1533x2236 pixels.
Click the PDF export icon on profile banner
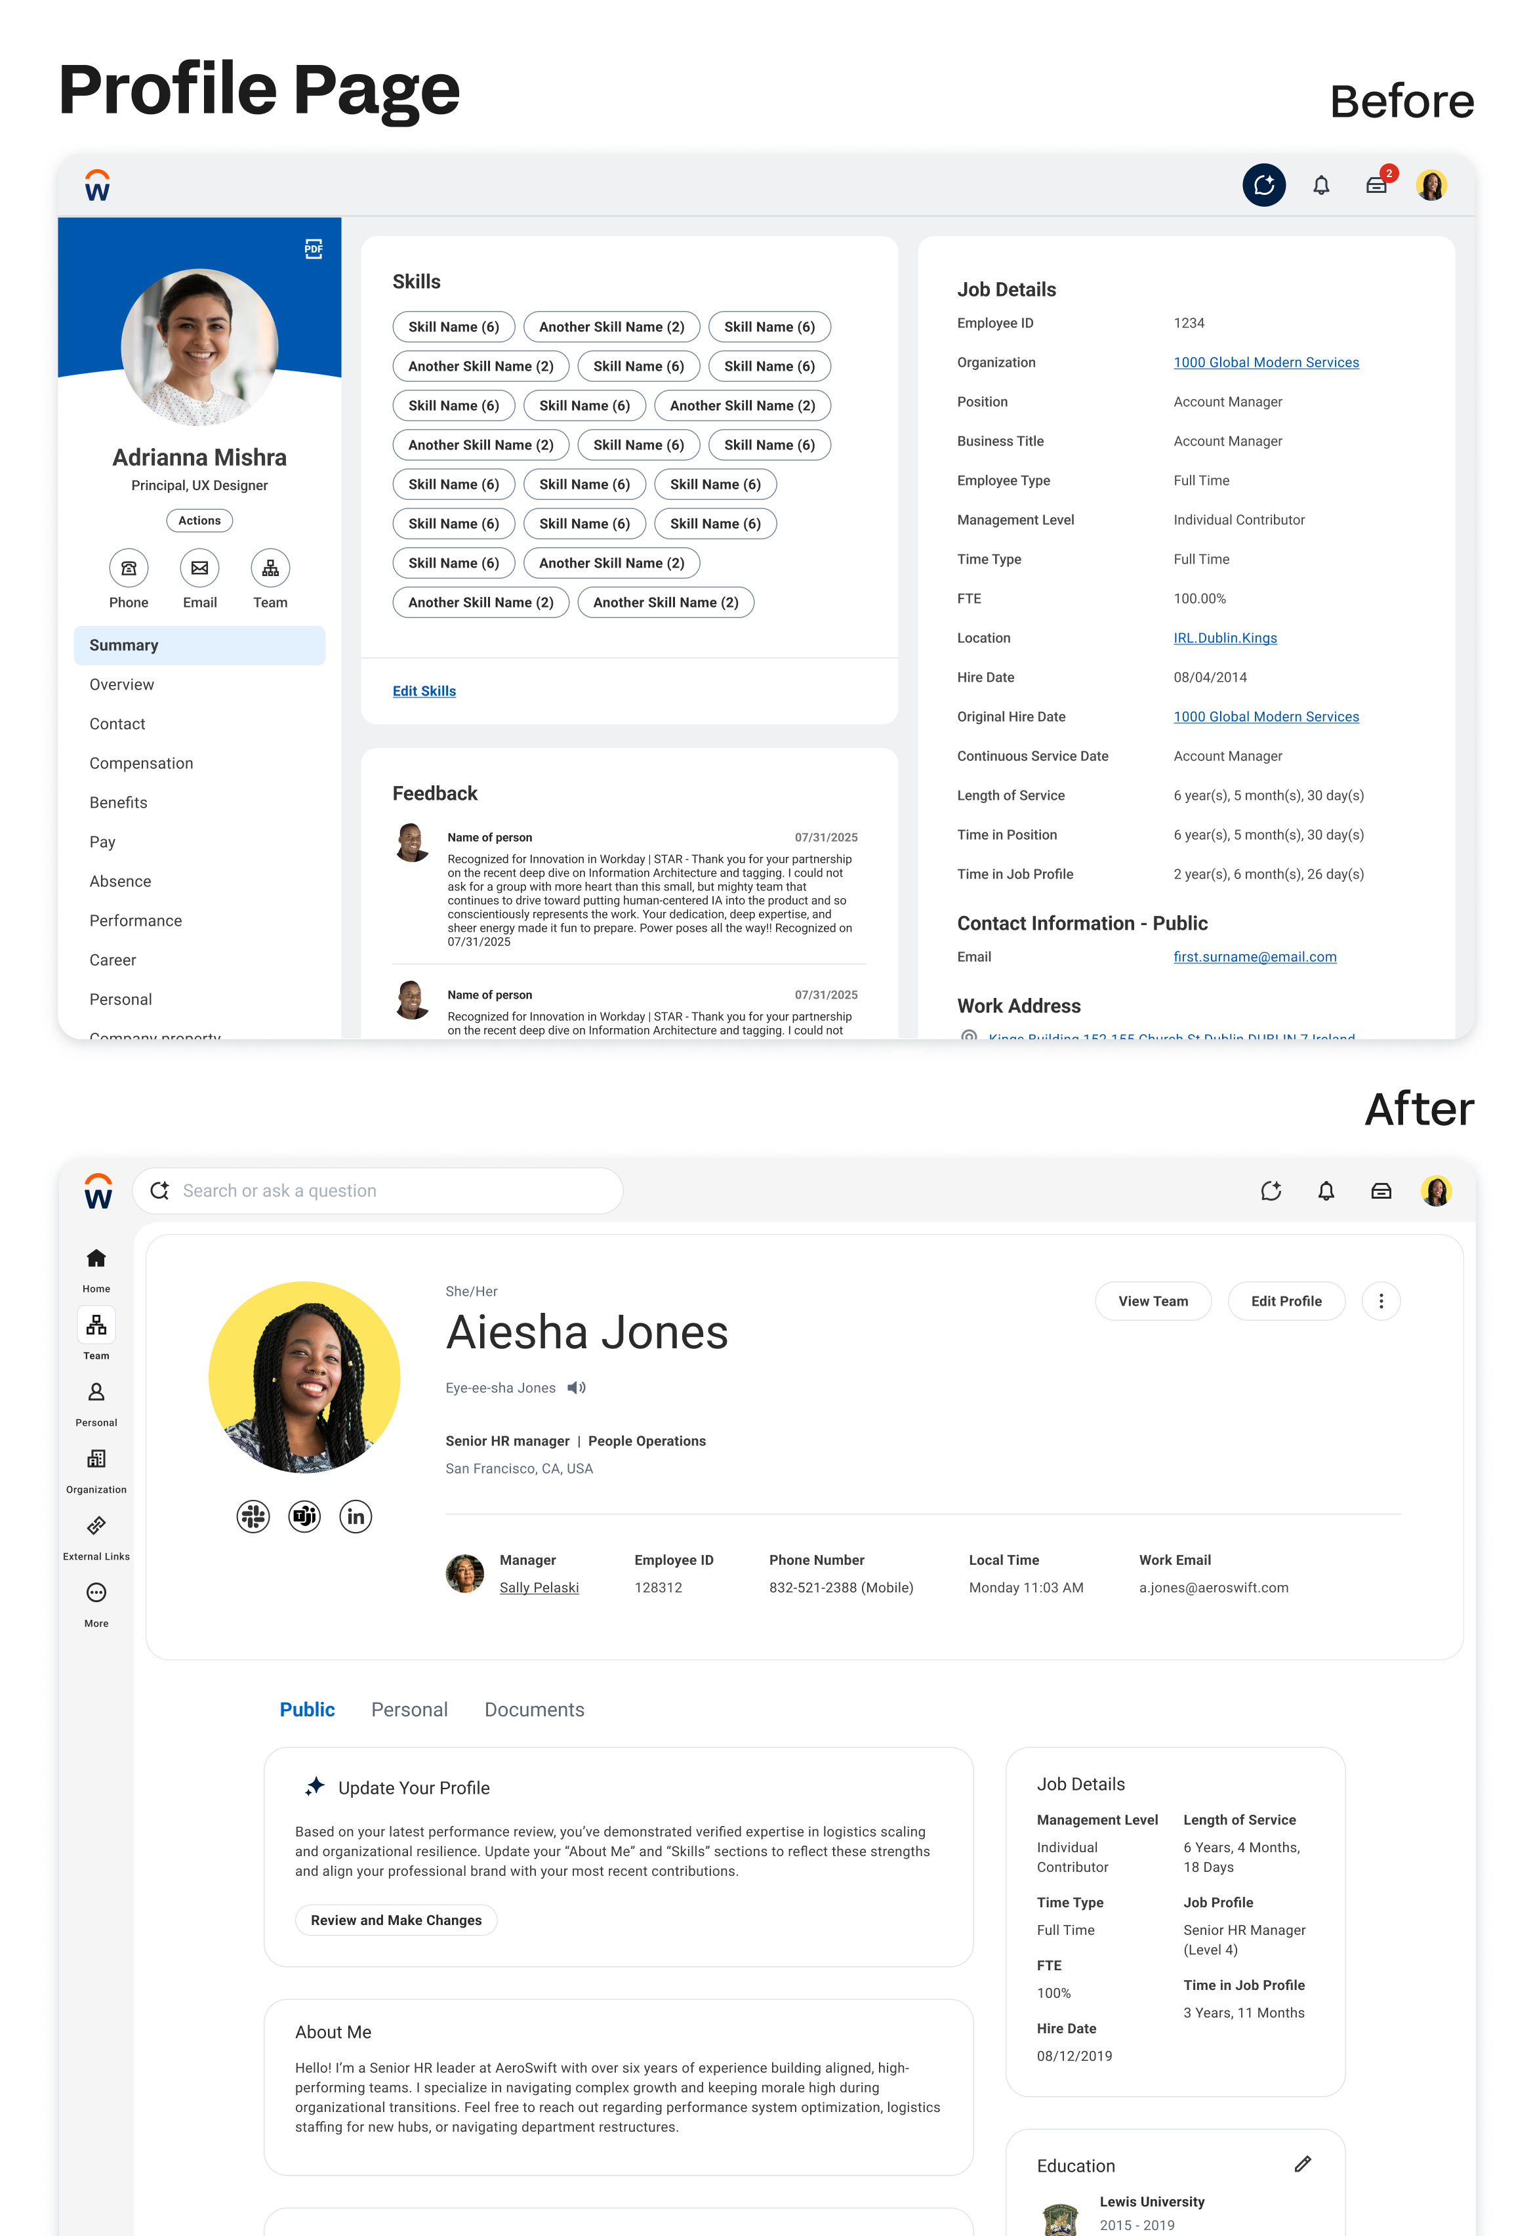tap(314, 249)
